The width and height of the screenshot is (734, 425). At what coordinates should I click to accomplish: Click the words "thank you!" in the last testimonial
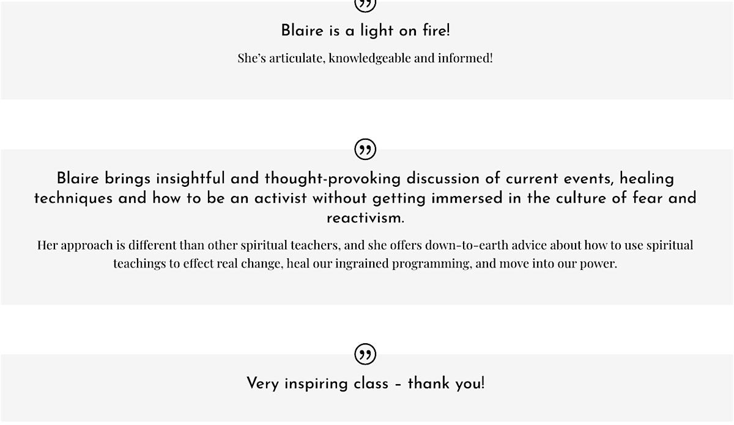point(446,383)
